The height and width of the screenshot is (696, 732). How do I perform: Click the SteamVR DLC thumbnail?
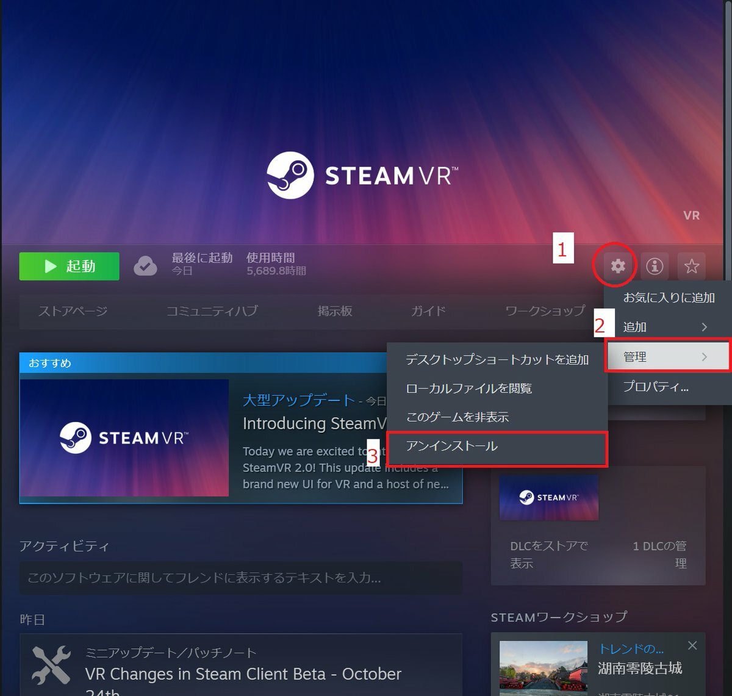tap(549, 498)
